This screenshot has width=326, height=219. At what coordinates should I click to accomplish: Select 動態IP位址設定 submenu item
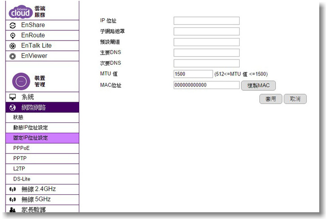click(x=42, y=128)
